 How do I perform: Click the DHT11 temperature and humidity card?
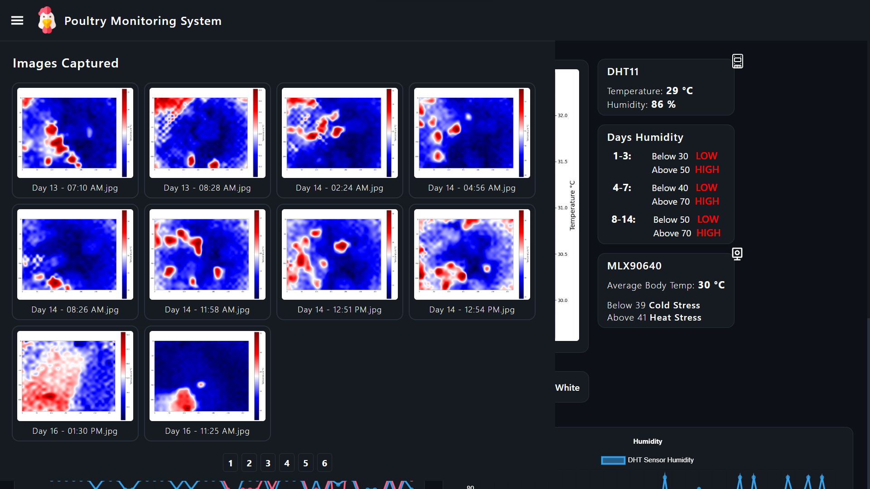665,87
